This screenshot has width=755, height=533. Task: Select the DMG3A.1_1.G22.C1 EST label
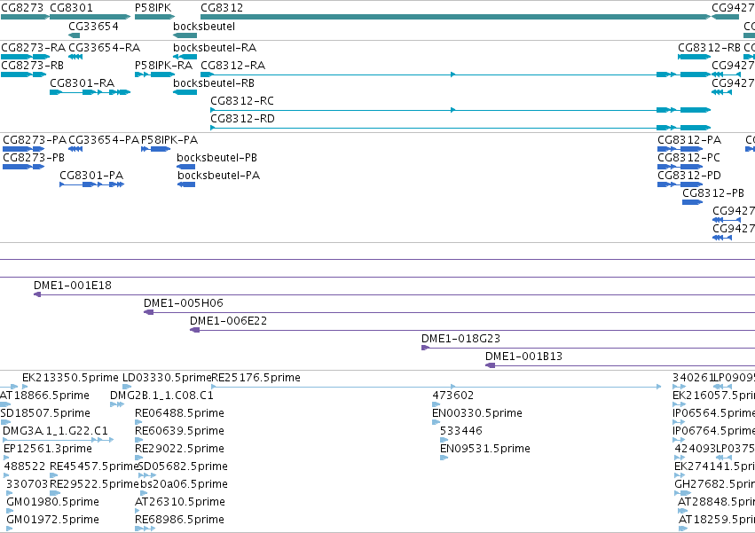click(55, 431)
